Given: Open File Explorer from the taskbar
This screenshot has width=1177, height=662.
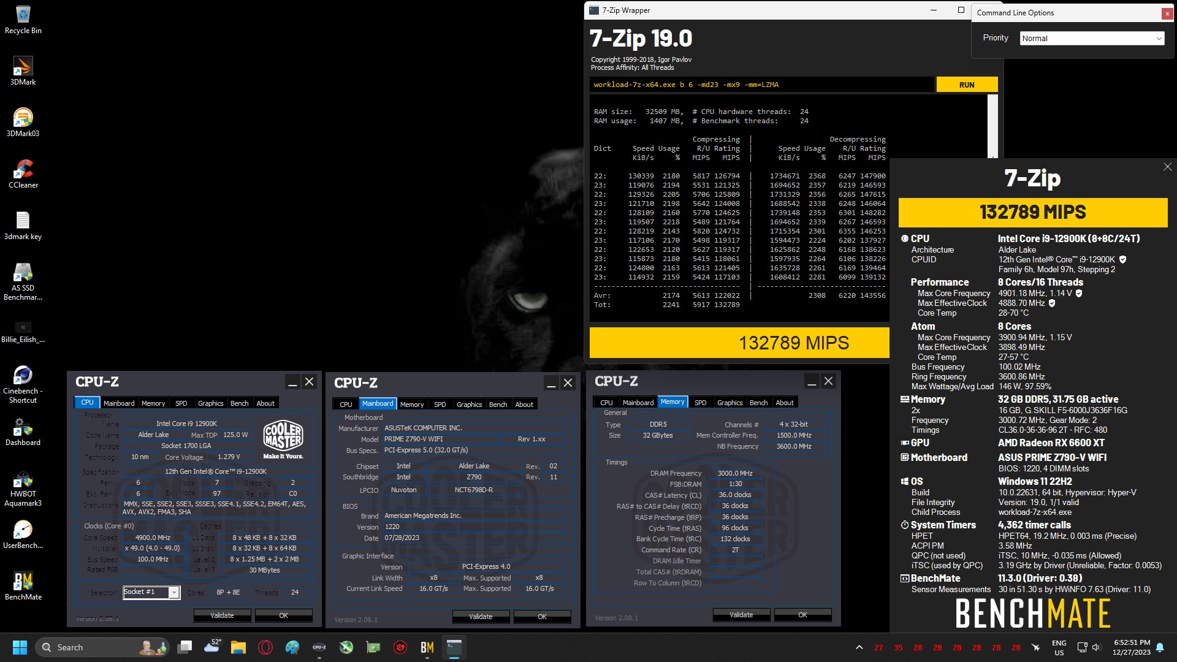Looking at the screenshot, I should point(238,647).
